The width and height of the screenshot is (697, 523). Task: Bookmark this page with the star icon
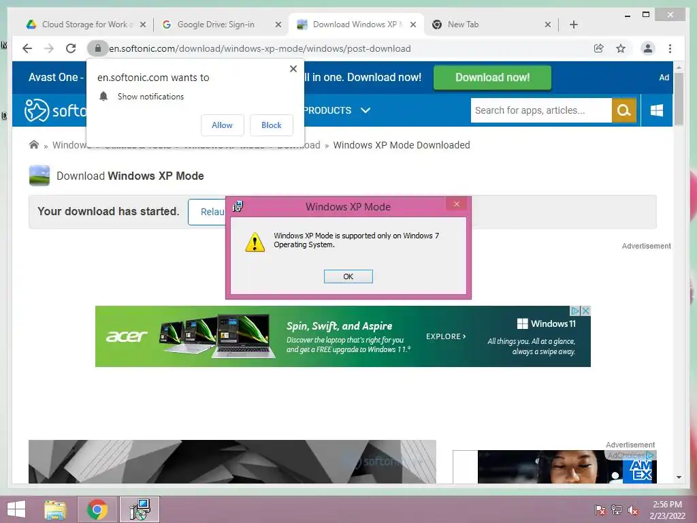[x=621, y=48]
